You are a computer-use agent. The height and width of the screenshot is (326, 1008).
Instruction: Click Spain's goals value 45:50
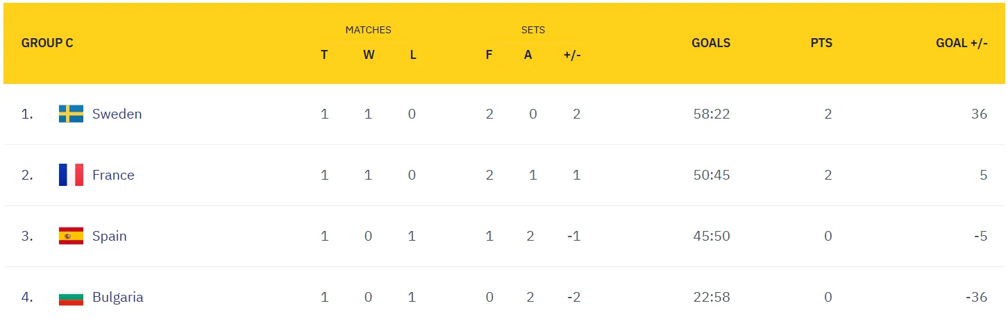[712, 236]
